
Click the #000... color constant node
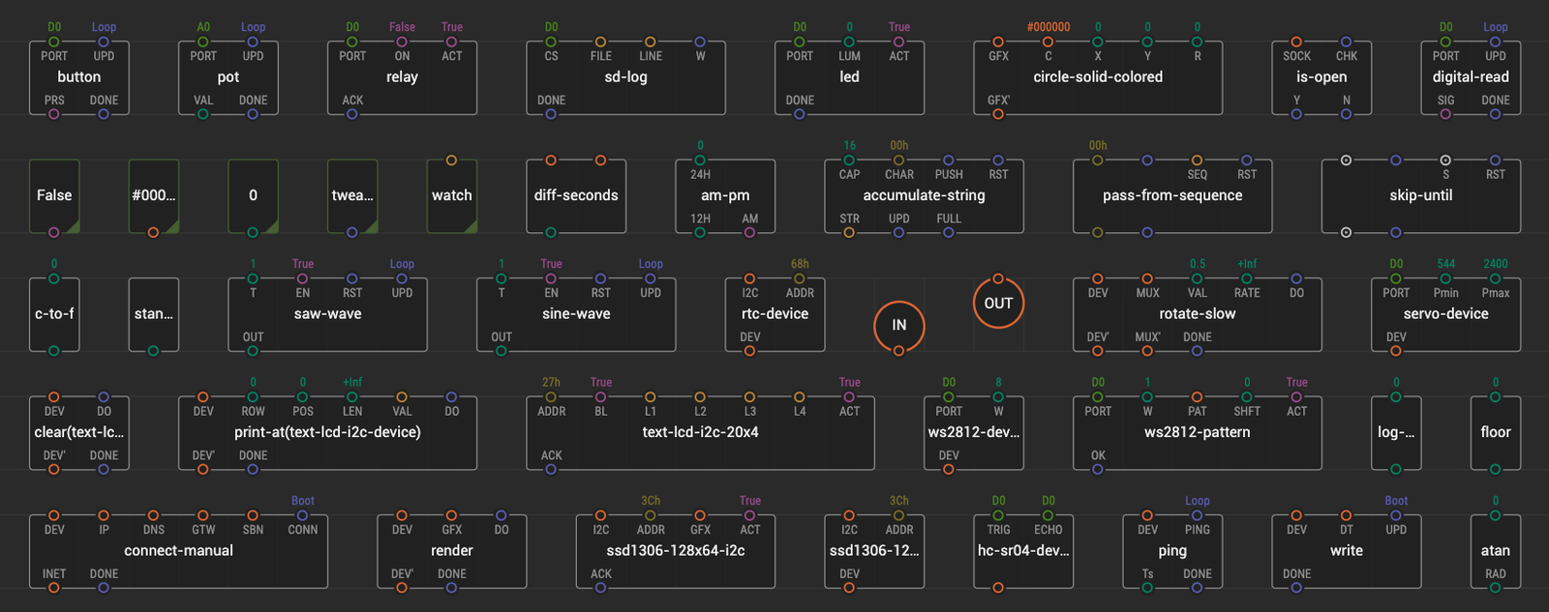coord(153,196)
